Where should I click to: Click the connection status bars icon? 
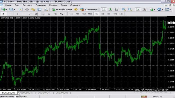144,97
